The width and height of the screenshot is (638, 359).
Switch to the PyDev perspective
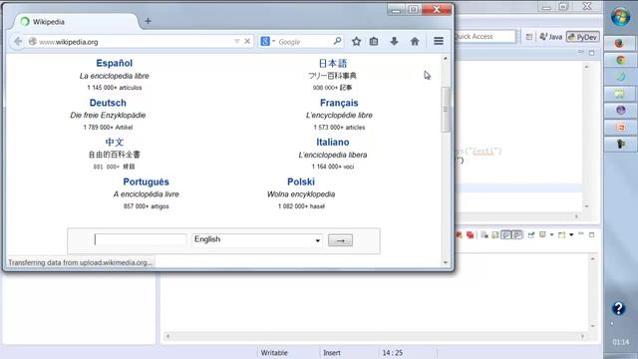[x=583, y=37]
